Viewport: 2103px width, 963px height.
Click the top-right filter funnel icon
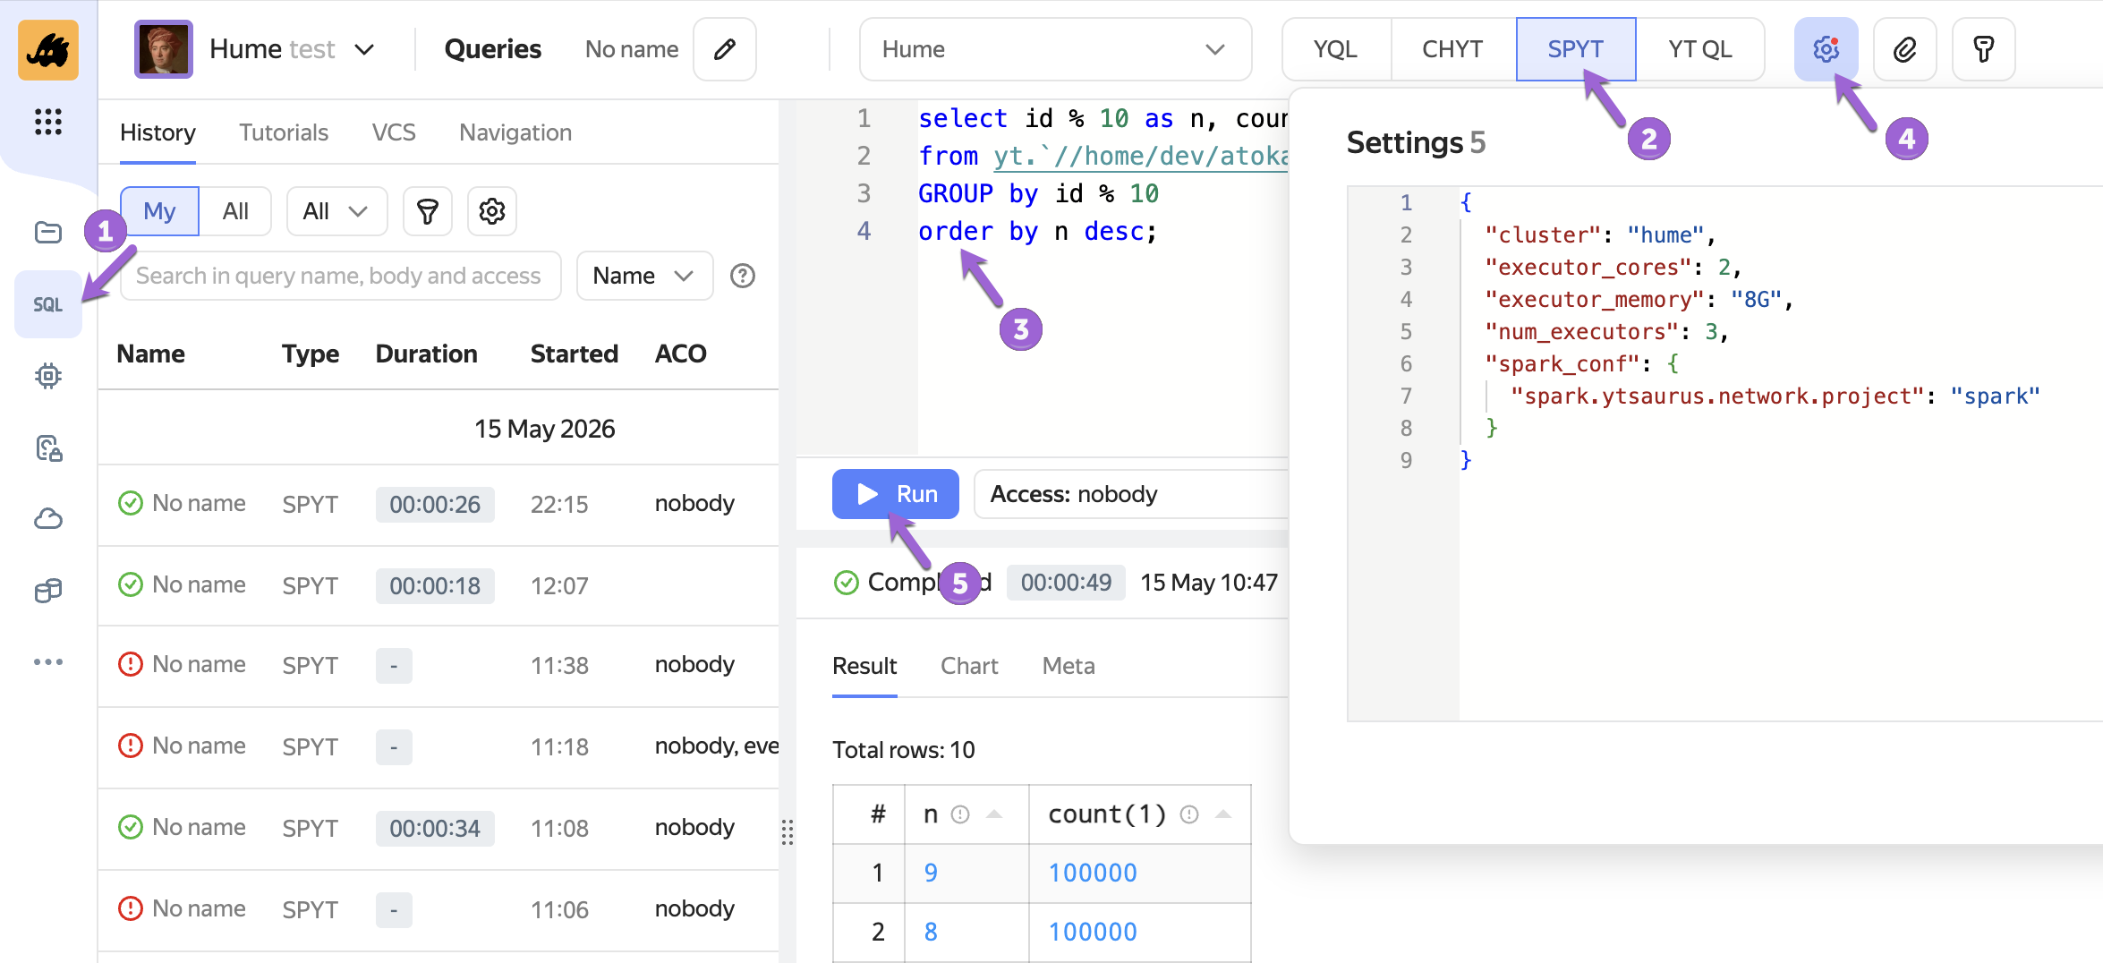(x=1983, y=49)
